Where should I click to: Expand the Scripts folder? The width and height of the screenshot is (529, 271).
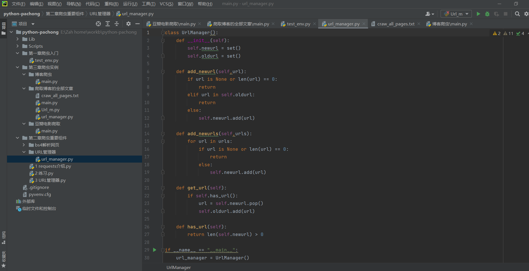17,46
